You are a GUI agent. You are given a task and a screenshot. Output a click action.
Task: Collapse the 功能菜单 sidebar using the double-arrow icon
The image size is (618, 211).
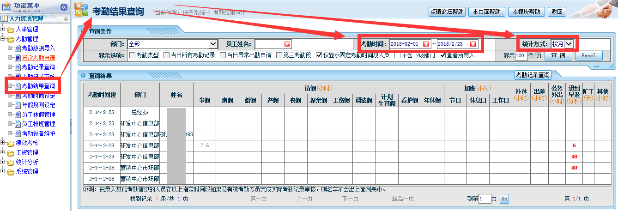pyautogui.click(x=64, y=7)
